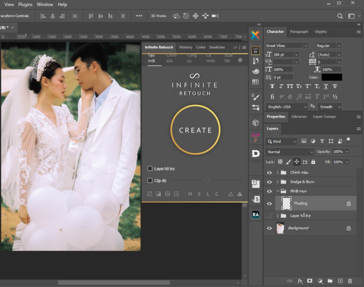Hide the Dodge & Burn group

pos(269,182)
